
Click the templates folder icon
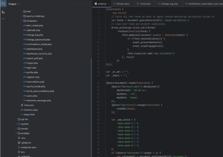pos(25,21)
